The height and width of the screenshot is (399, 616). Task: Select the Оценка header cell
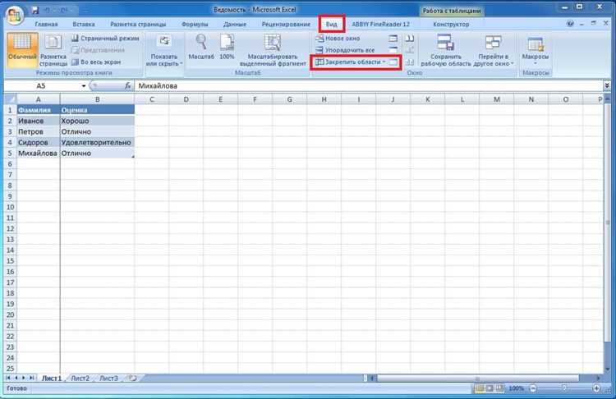97,110
